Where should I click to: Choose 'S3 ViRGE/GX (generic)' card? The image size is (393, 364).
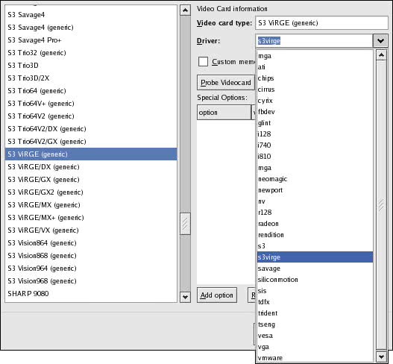(91, 180)
